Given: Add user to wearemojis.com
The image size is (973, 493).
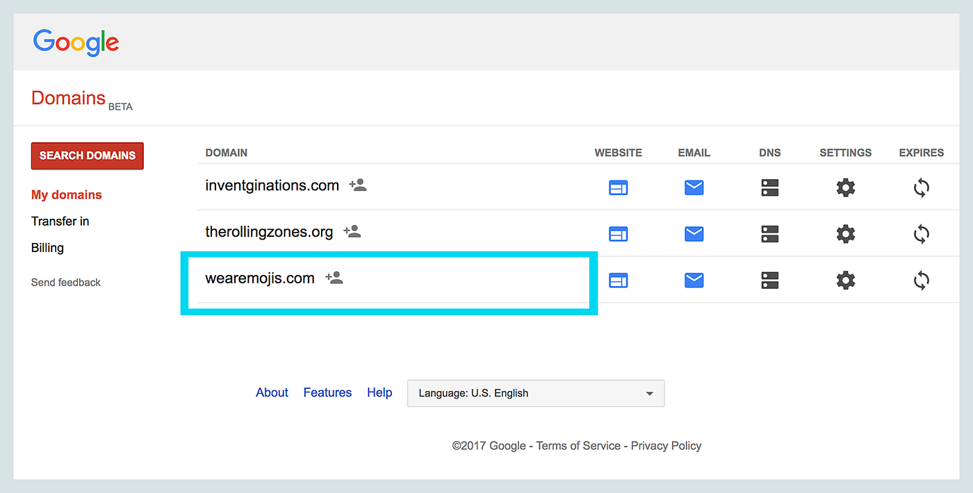Looking at the screenshot, I should coord(334,278).
